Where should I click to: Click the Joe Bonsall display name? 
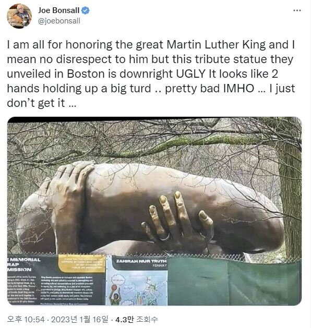click(x=58, y=10)
